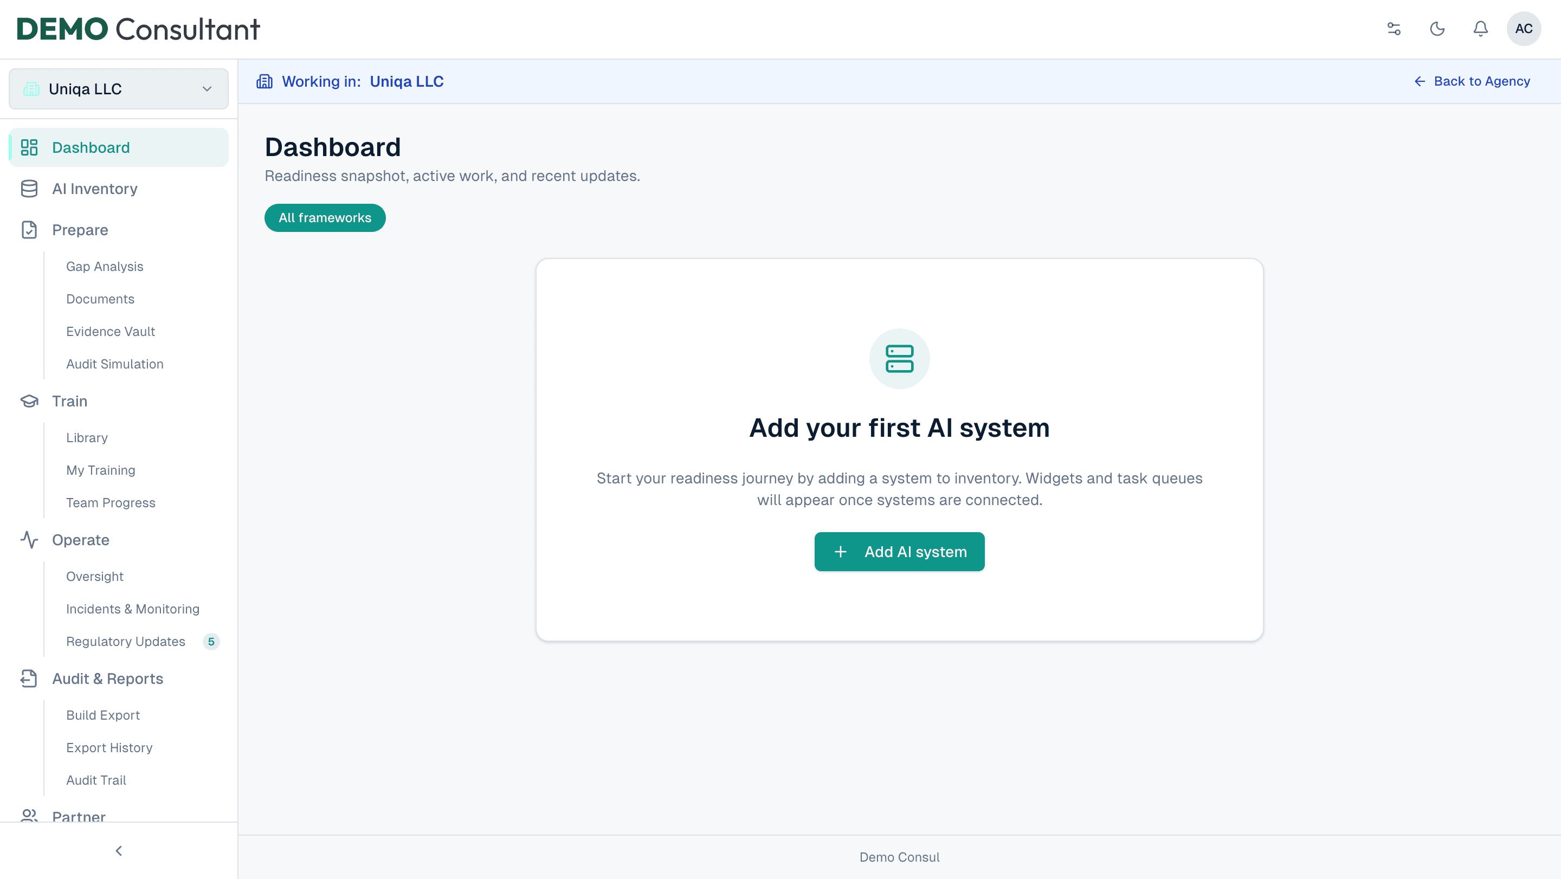Open Incidents & Monitoring
This screenshot has height=879, width=1561.
pos(133,609)
